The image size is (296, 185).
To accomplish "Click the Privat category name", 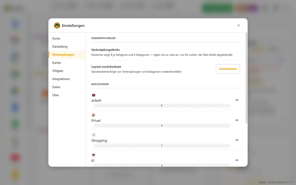I will click(x=96, y=121).
